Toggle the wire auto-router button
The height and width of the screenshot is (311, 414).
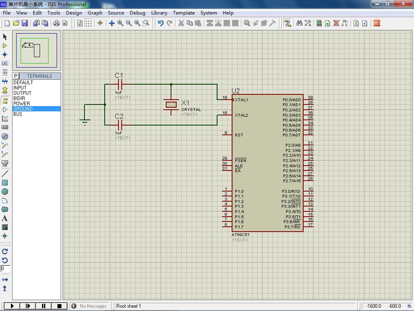287,23
